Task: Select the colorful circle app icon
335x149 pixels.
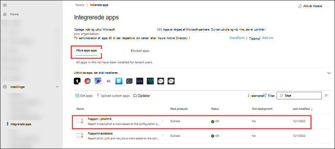Action: pyautogui.click(x=87, y=81)
